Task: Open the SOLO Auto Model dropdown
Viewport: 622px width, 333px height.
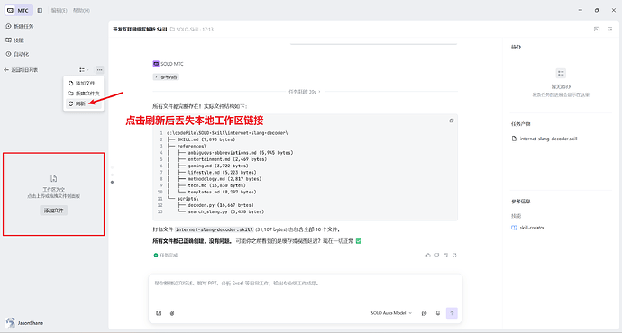Action: 391,313
